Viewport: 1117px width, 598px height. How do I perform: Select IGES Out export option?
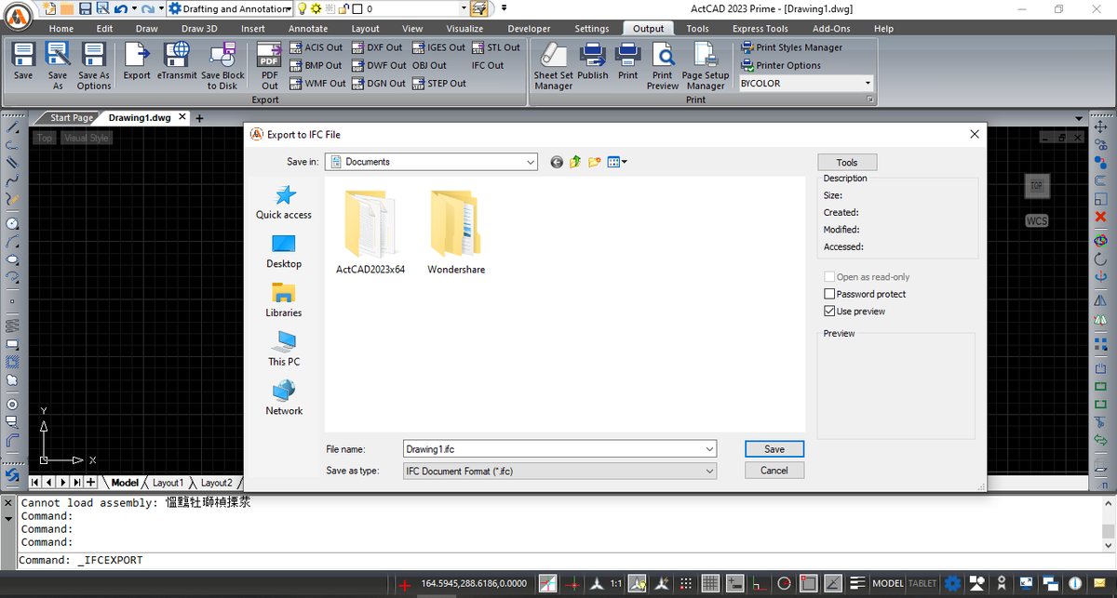point(438,47)
